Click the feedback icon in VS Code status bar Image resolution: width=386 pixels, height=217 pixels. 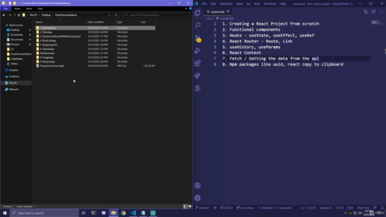coord(375,207)
